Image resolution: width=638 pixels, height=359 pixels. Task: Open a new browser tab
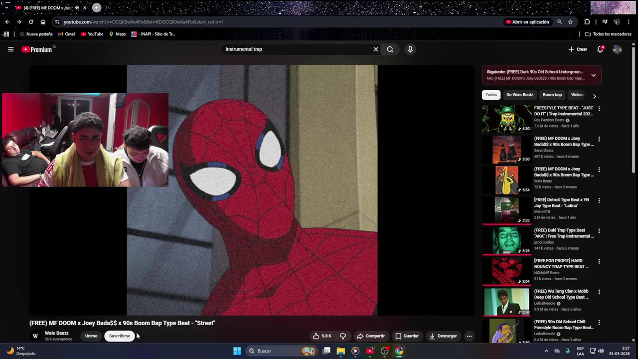tap(96, 7)
